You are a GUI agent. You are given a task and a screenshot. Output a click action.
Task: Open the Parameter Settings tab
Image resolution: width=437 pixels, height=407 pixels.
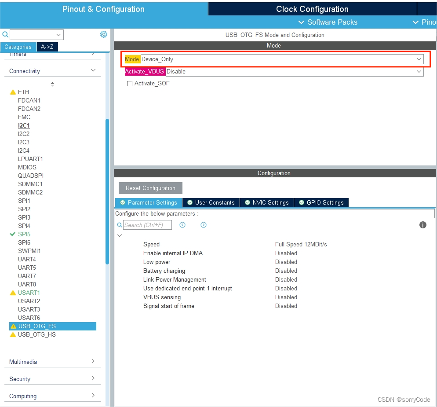(x=149, y=202)
